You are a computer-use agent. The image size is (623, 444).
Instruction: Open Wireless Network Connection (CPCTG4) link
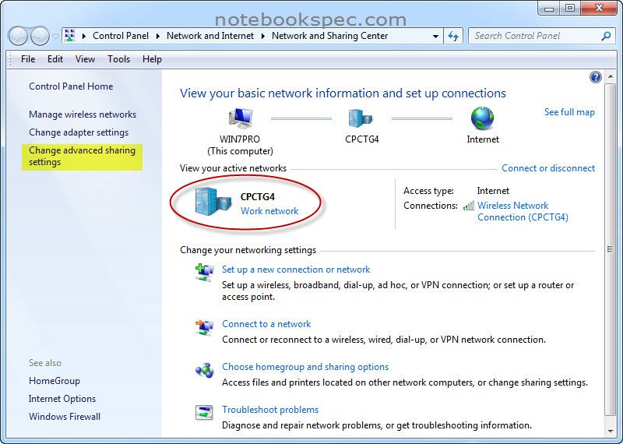click(522, 212)
